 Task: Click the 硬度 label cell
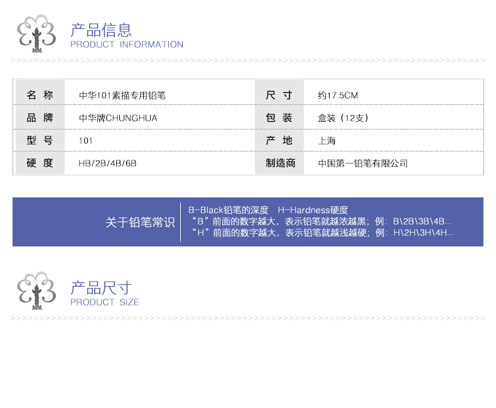[x=40, y=163]
